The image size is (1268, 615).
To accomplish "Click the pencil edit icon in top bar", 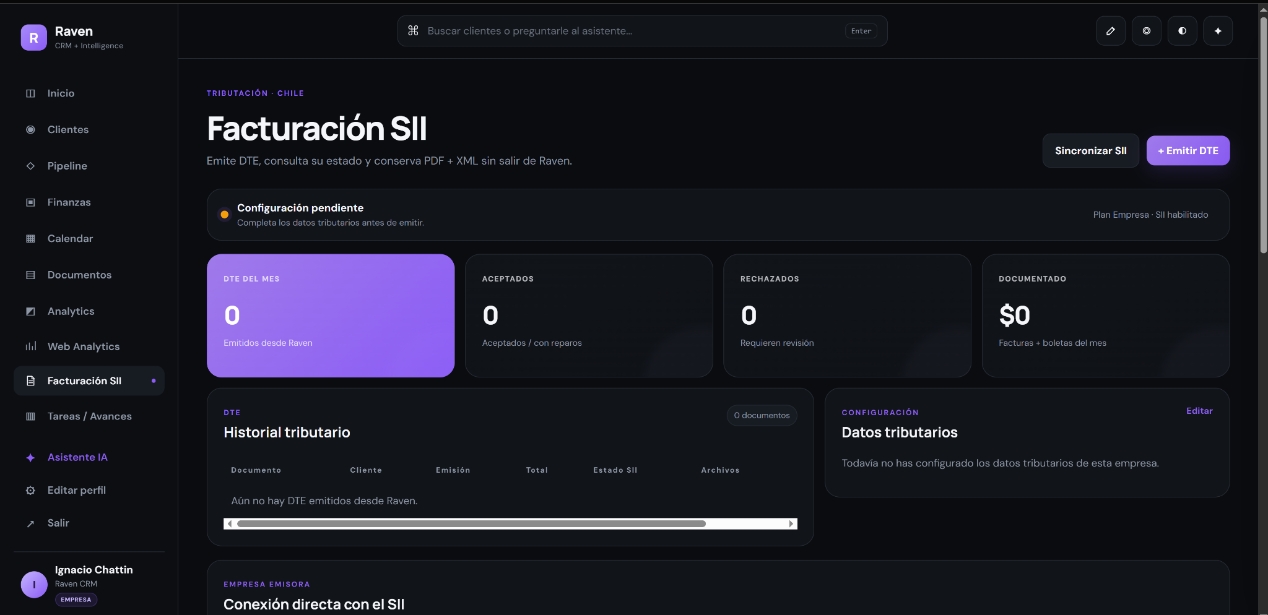I will [1111, 31].
